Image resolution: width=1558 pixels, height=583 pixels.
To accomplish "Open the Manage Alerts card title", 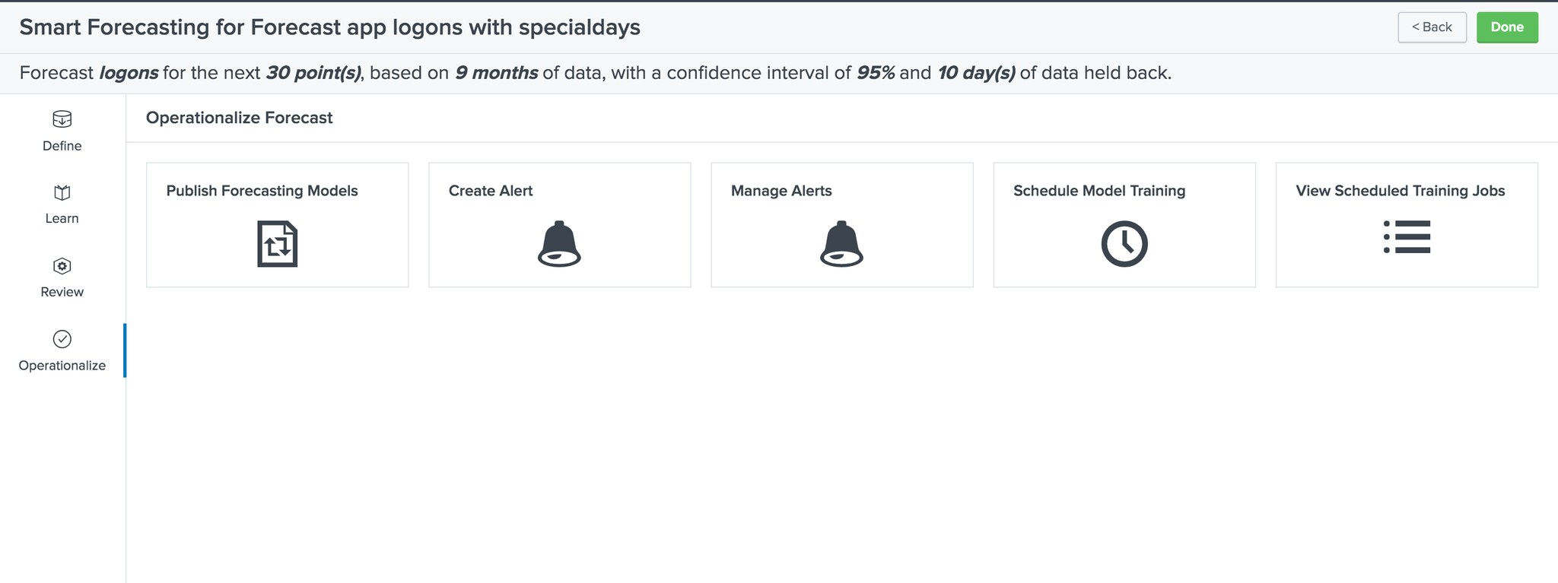I will (x=781, y=191).
